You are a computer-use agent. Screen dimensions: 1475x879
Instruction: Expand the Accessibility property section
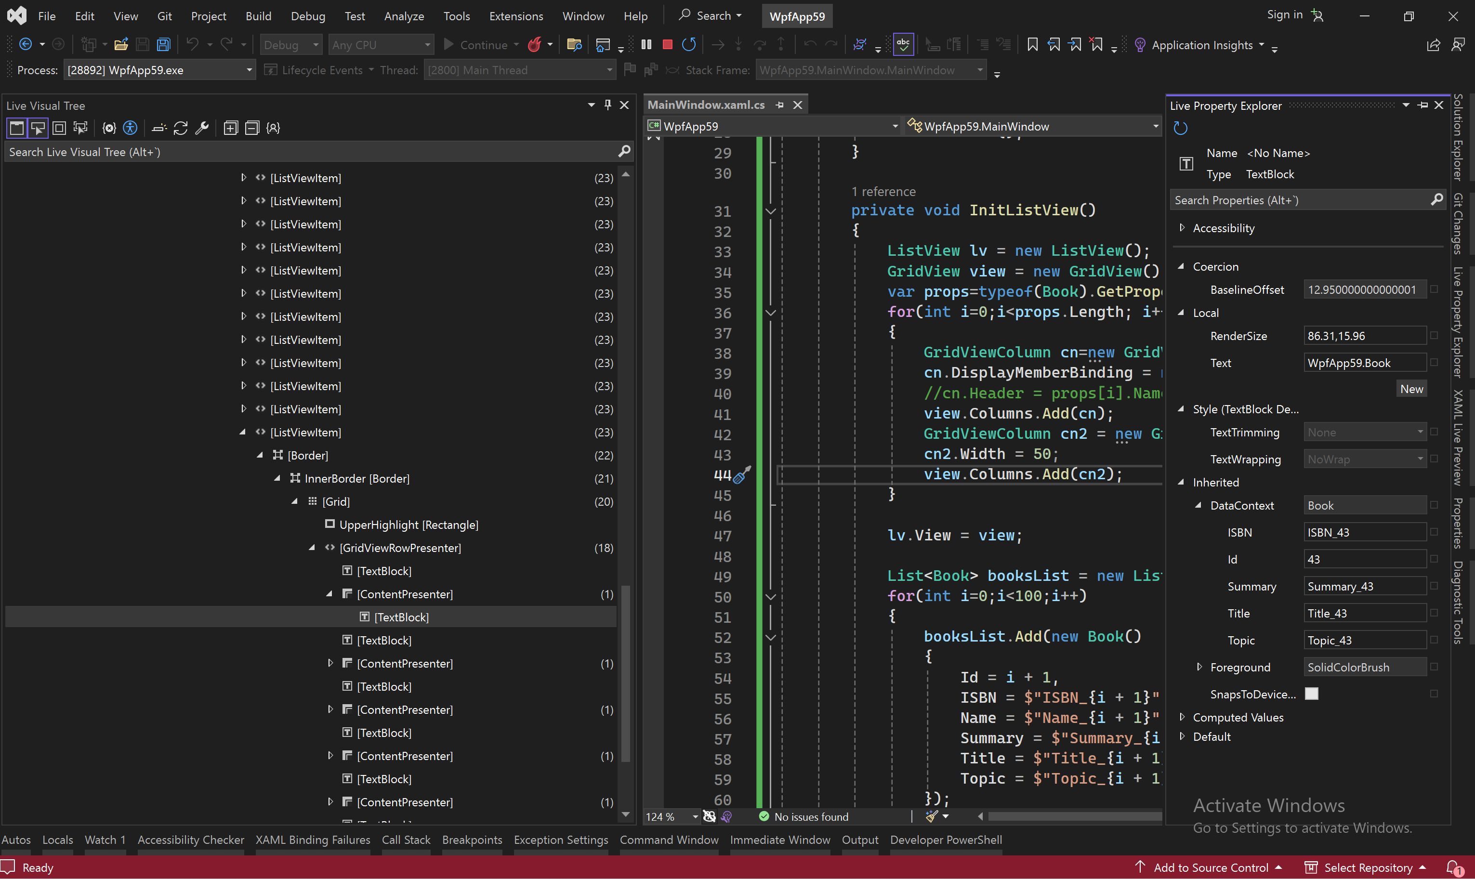[x=1182, y=227]
